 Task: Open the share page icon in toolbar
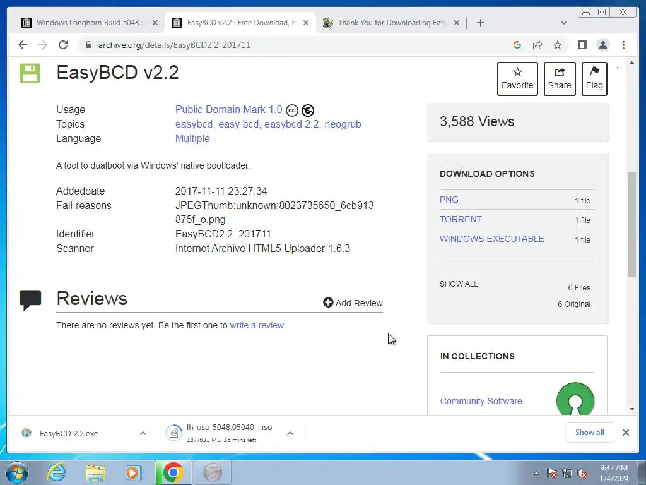pyautogui.click(x=537, y=45)
